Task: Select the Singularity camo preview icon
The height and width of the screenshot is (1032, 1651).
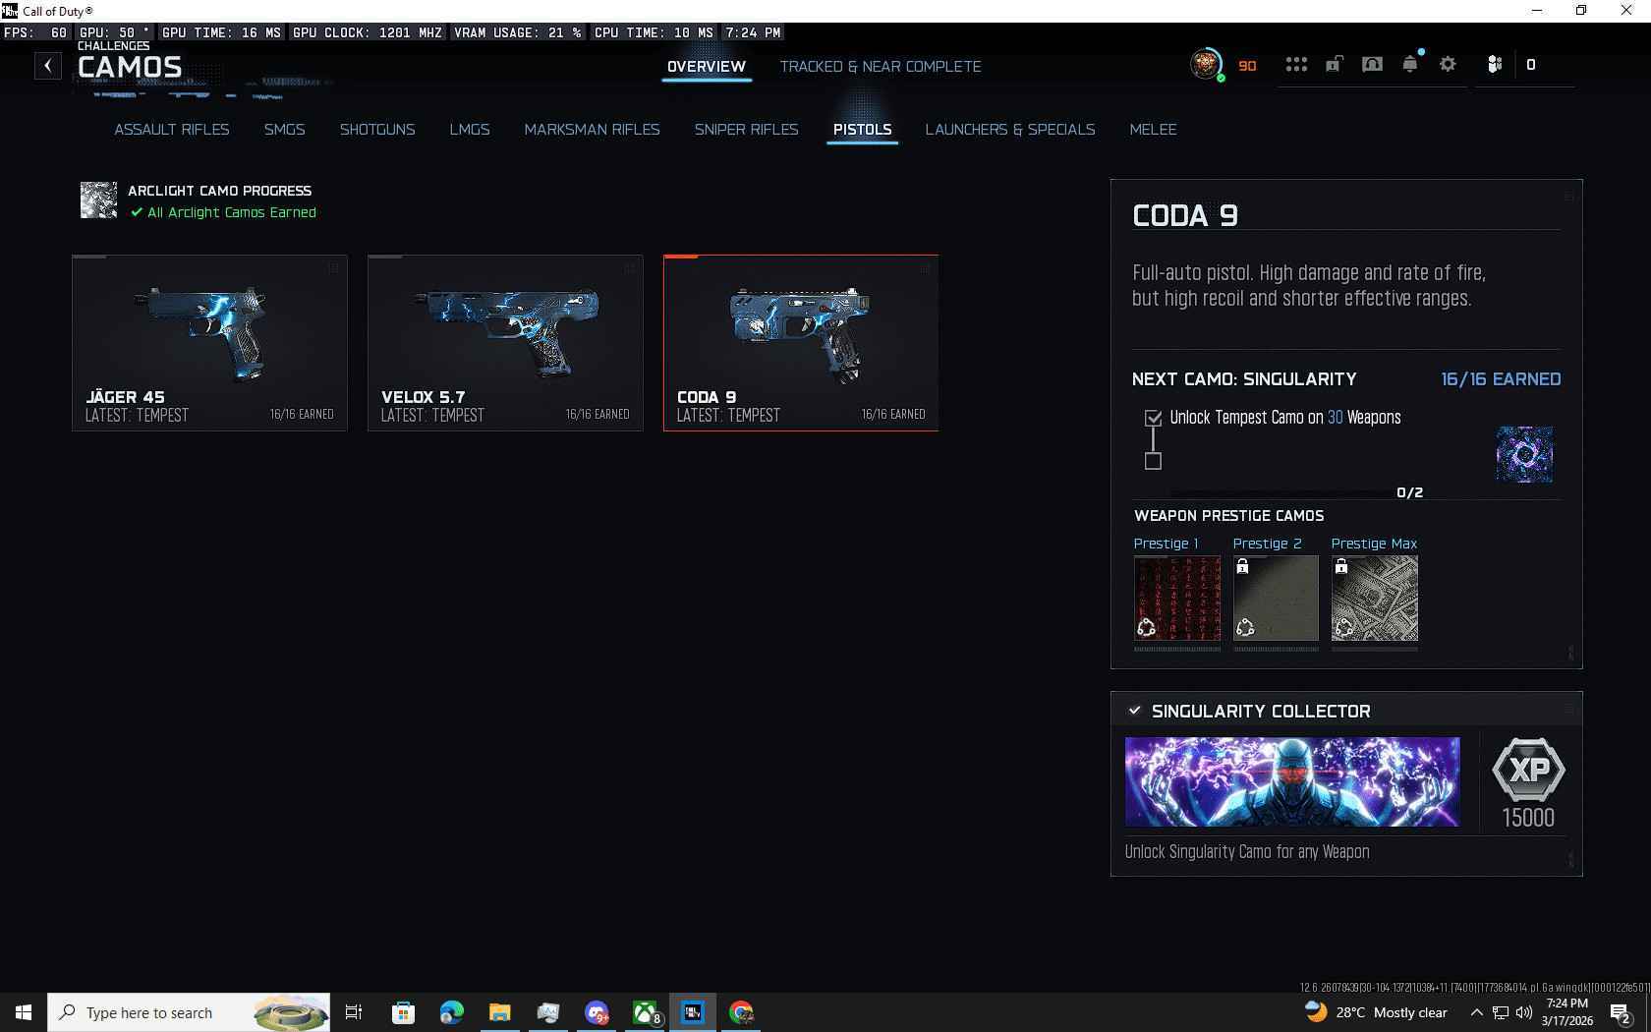Action: (x=1524, y=454)
